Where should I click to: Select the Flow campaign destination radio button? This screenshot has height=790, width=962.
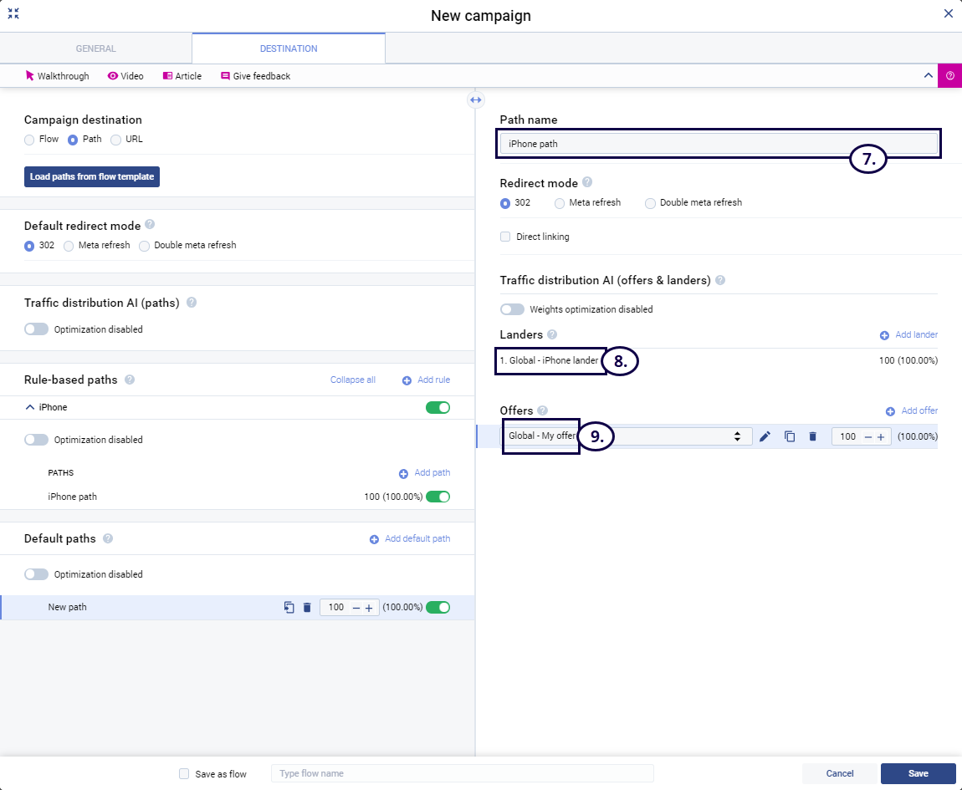pos(29,140)
